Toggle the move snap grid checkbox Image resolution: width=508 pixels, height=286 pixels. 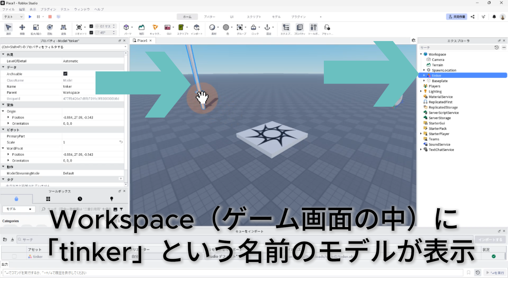[x=91, y=26]
